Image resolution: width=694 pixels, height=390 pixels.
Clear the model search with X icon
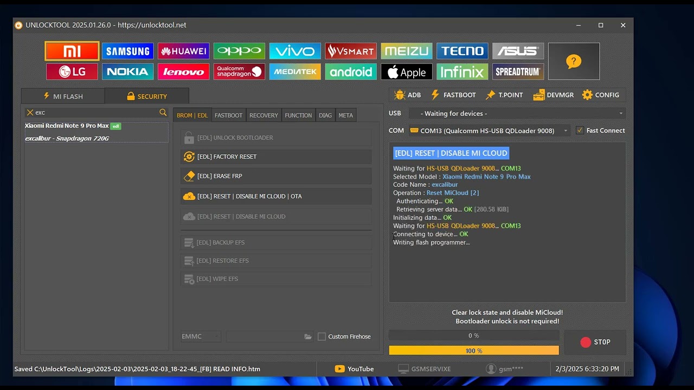coord(30,112)
